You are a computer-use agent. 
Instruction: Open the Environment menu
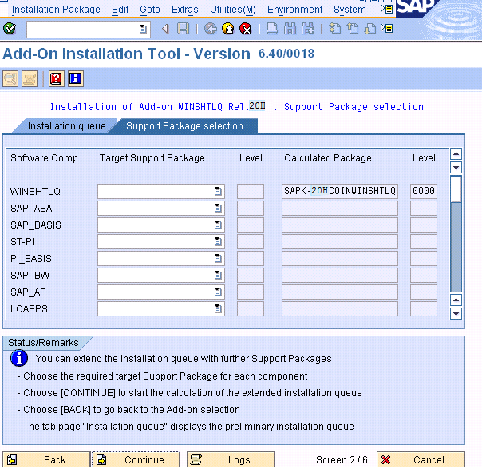pos(294,10)
